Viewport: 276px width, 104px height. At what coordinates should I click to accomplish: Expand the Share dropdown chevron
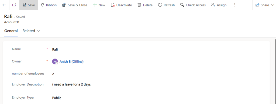pyautogui.click(x=273, y=5)
